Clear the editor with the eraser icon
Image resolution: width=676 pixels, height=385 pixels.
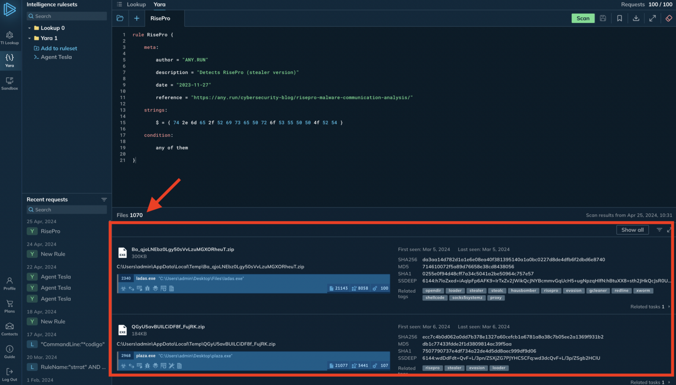(669, 18)
